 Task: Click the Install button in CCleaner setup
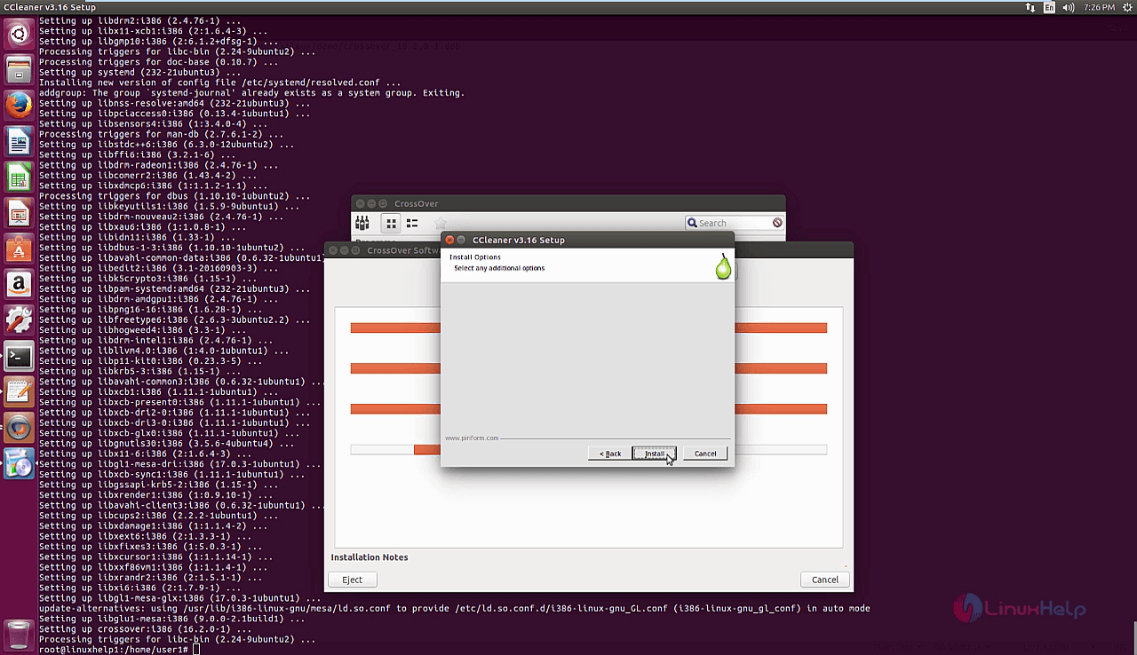tap(654, 454)
